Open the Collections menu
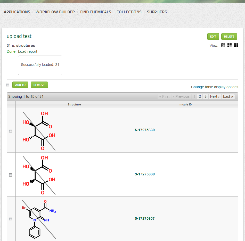This screenshot has width=245, height=241. (x=129, y=12)
